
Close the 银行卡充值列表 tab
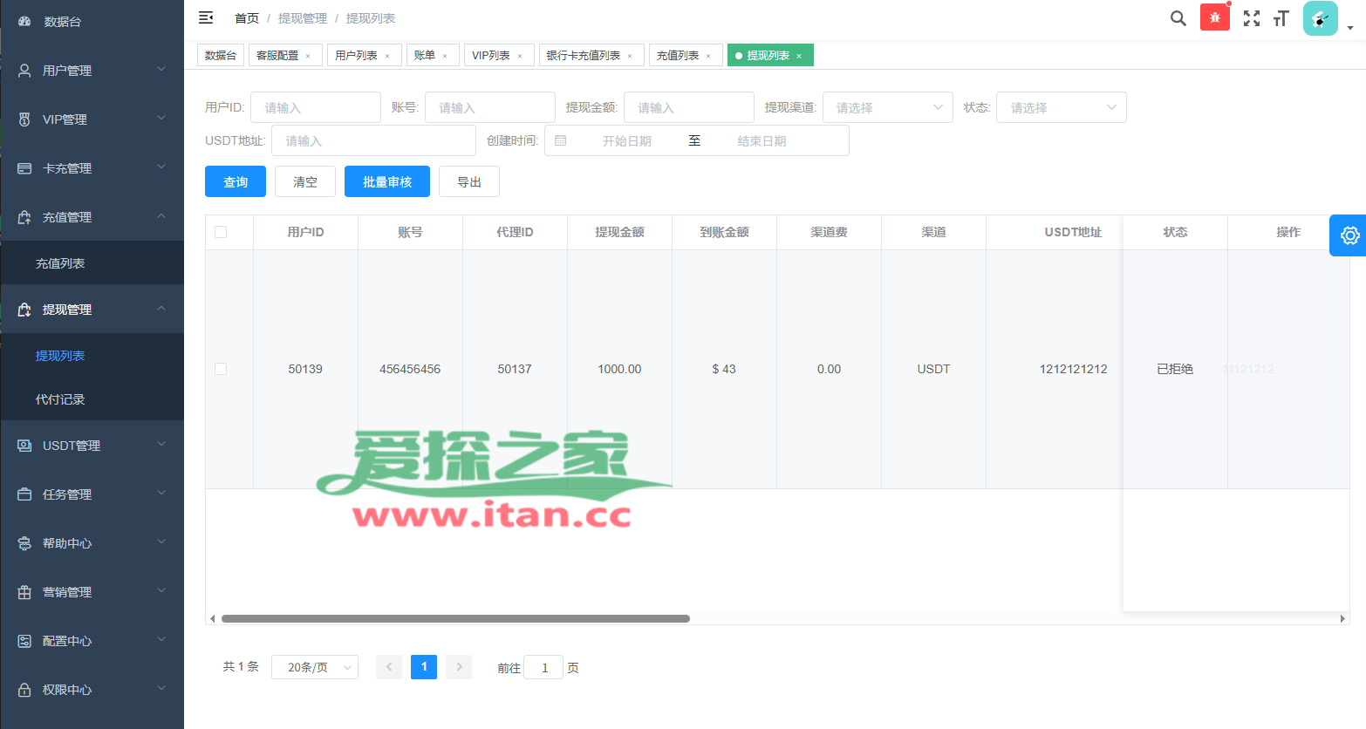coord(630,56)
